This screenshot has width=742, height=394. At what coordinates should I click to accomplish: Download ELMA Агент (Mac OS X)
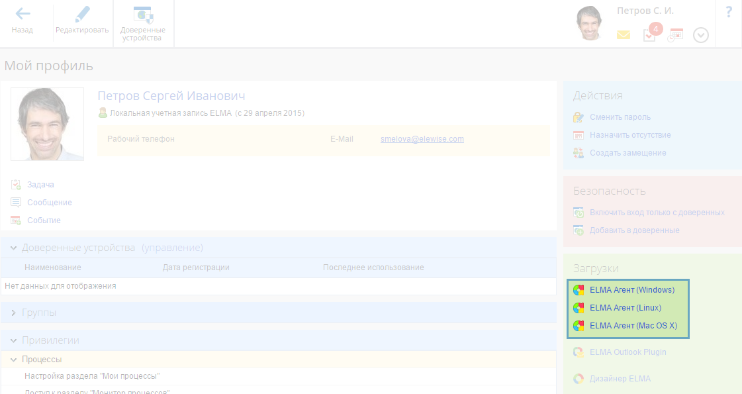click(633, 326)
